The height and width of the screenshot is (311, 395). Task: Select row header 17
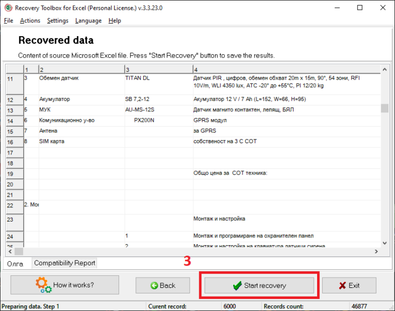(x=15, y=153)
